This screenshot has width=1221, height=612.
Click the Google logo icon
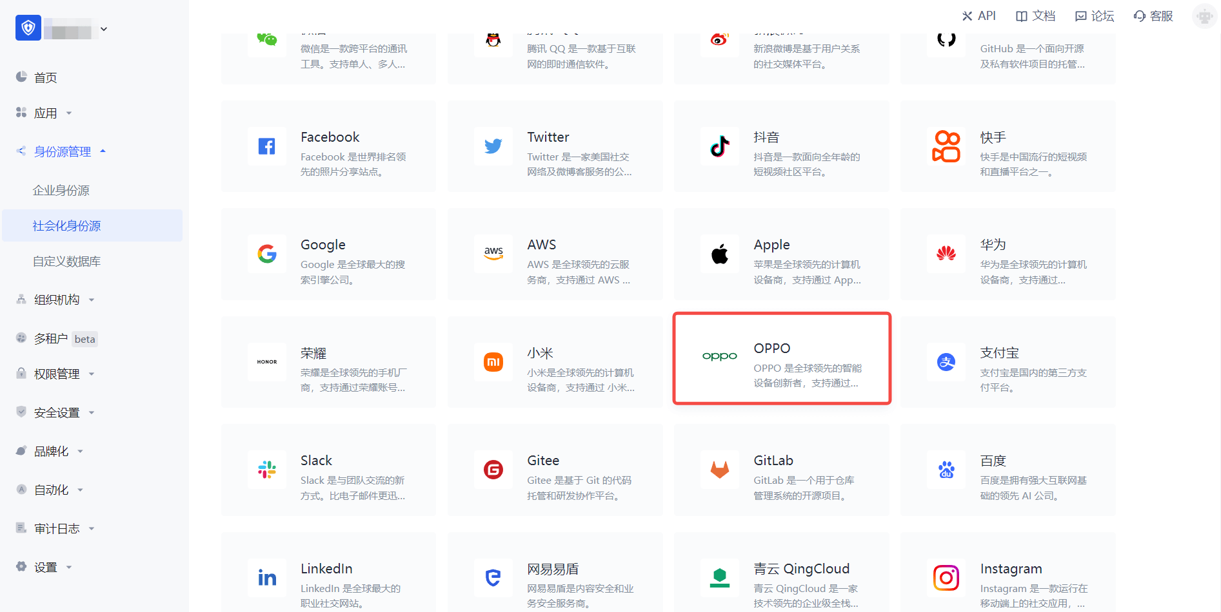pyautogui.click(x=266, y=254)
